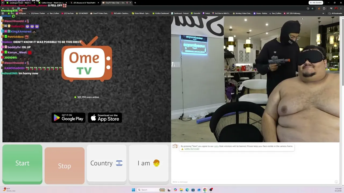Screen dimensions: 344x193
Task: Bookmark this page with the star icon
Action: pyautogui.click(x=312, y=8)
